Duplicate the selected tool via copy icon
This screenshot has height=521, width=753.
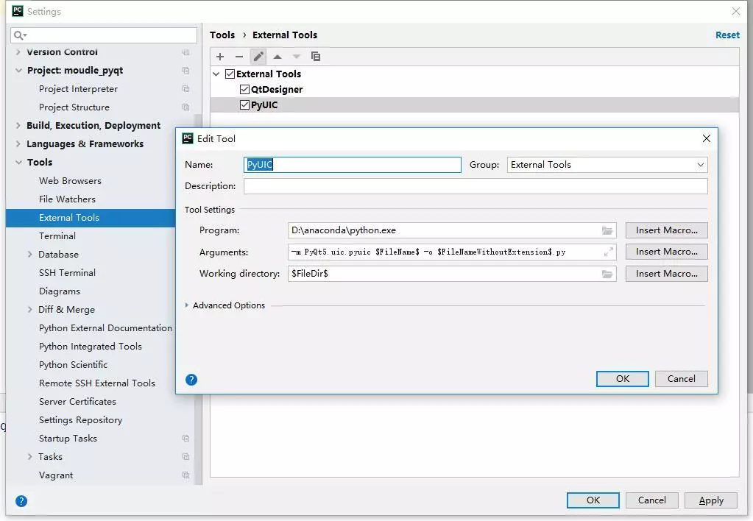pos(317,56)
